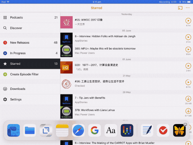Open '379: Workflows with Liana Lehua' title
This screenshot has width=193, height=145.
coord(95,110)
